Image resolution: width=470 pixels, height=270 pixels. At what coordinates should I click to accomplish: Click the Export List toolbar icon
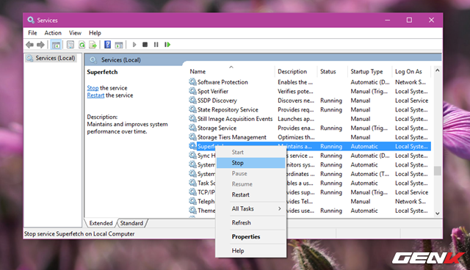(93, 45)
